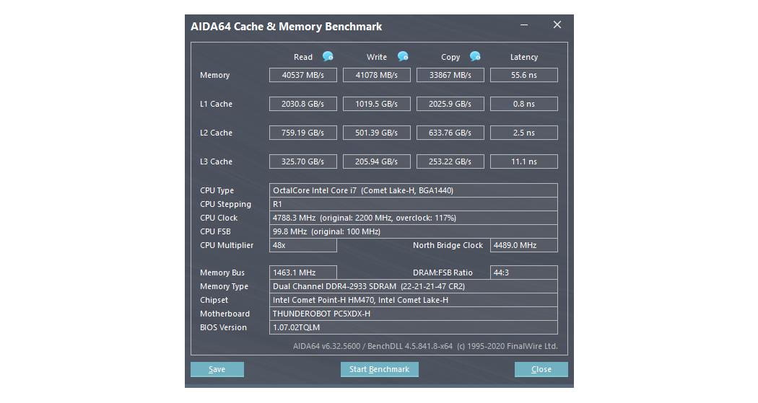Click the AIDA64 Cache & Memory Benchmark title
Screen dimensions: 758x403
(286, 27)
